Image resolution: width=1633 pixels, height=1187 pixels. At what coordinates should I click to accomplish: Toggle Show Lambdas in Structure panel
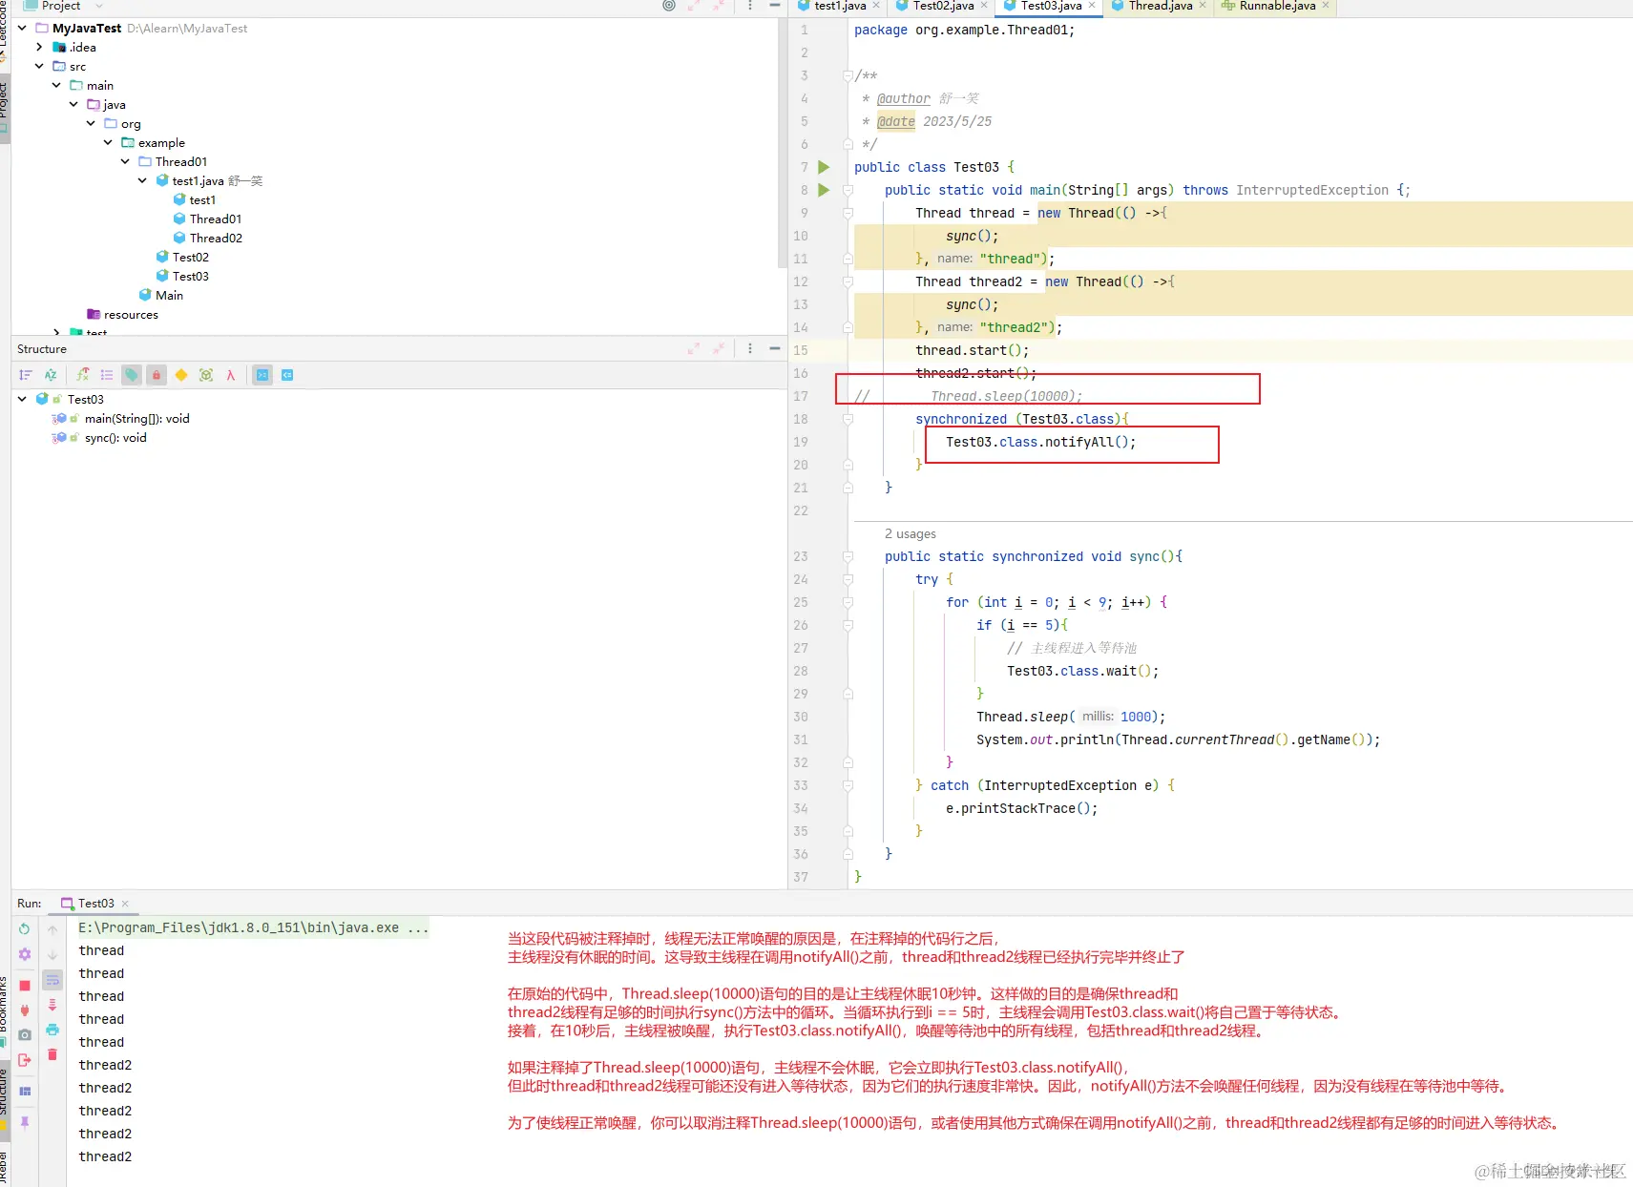(231, 375)
